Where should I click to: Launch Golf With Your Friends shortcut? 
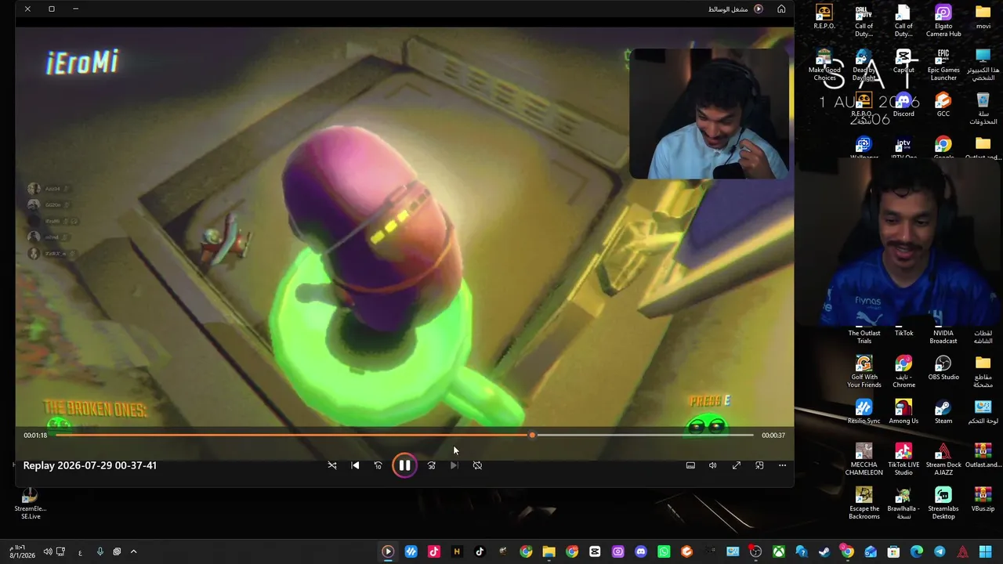pos(864,372)
